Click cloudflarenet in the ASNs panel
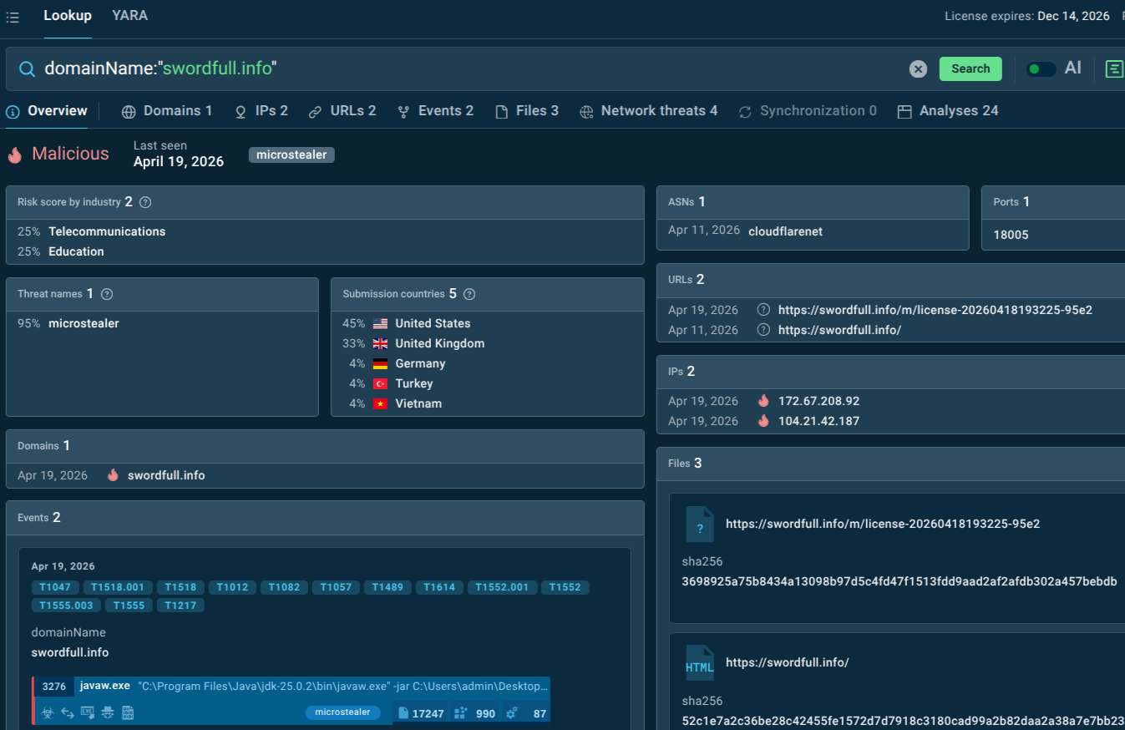The image size is (1125, 730). (x=785, y=231)
